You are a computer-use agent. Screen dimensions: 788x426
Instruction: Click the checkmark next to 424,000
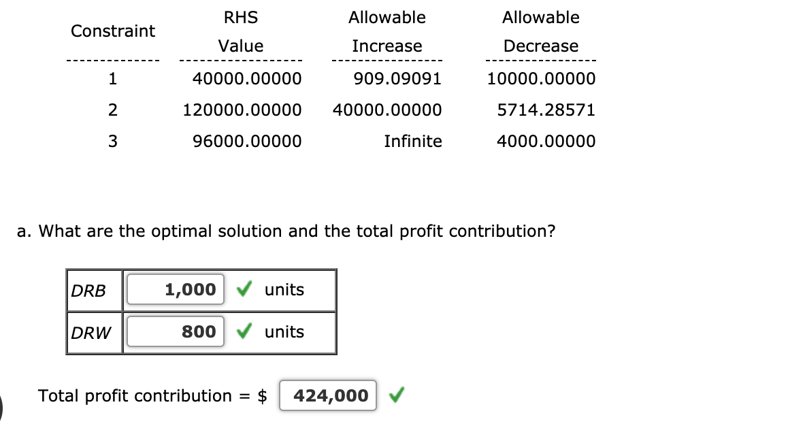398,395
